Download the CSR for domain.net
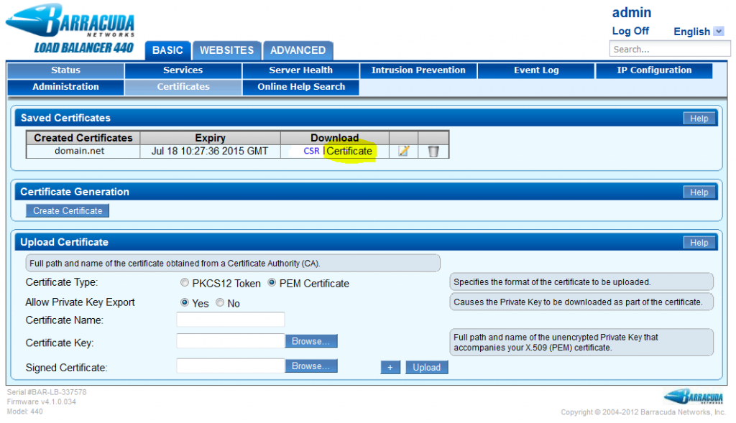The image size is (736, 423). (x=311, y=151)
